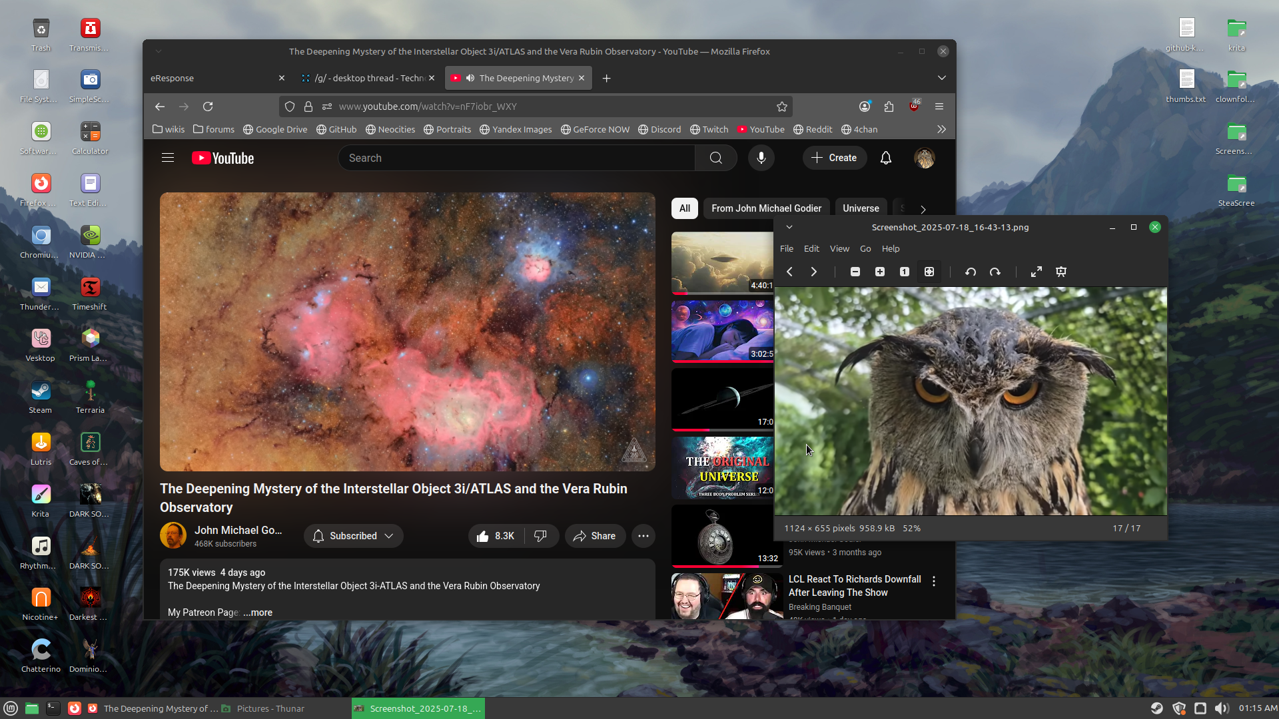Open Edit menu in image viewer
The width and height of the screenshot is (1279, 719).
click(x=811, y=248)
